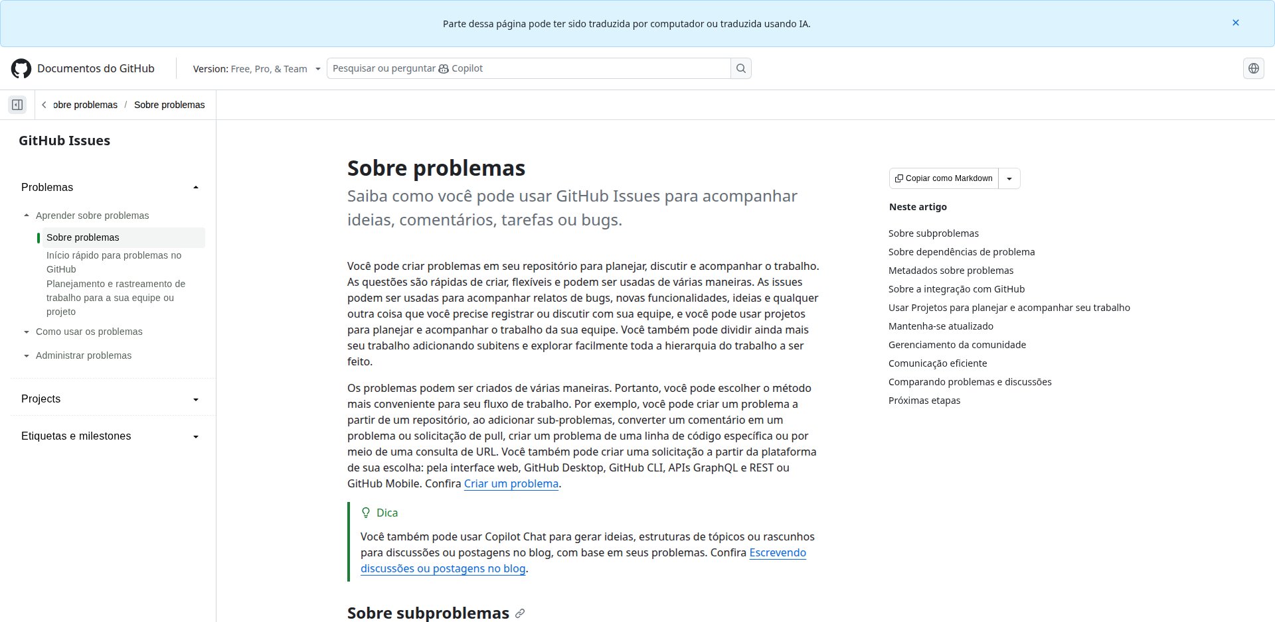
Task: Jump to Gerenciamento da comunidade
Action: point(958,345)
